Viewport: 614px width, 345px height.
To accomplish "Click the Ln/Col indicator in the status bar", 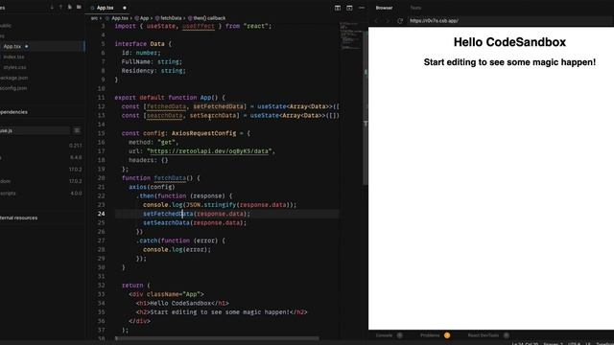I will [x=525, y=343].
